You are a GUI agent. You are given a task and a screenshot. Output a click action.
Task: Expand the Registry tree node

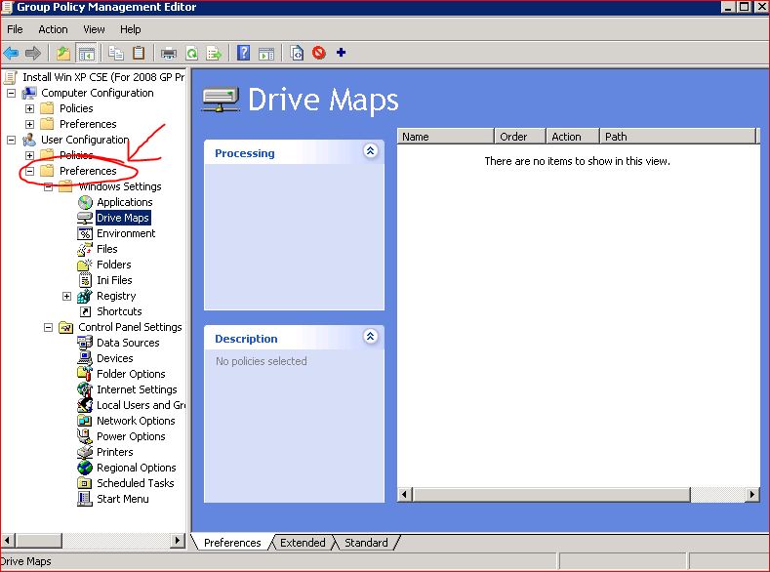pos(66,296)
